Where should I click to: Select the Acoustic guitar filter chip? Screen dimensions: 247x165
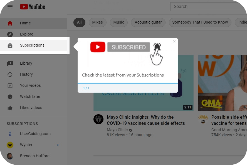pos(148,22)
